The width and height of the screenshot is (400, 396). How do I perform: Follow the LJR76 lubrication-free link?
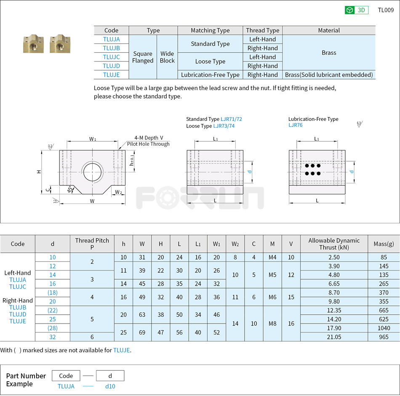[296, 125]
